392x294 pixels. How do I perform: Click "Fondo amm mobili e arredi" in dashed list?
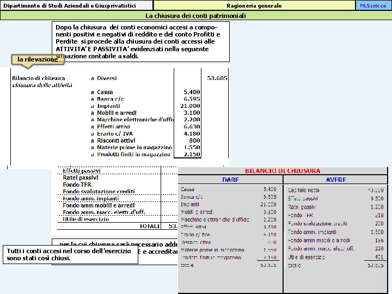click(99, 205)
